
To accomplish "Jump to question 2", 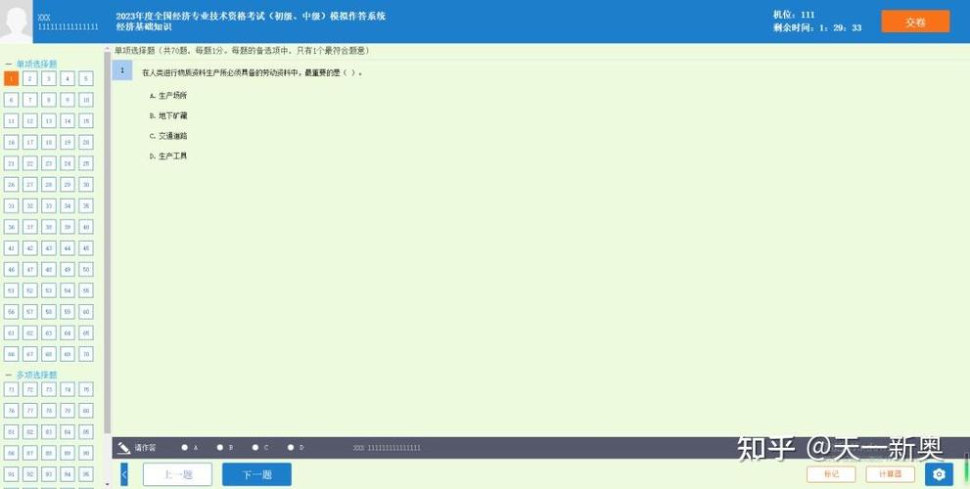I will tap(29, 78).
